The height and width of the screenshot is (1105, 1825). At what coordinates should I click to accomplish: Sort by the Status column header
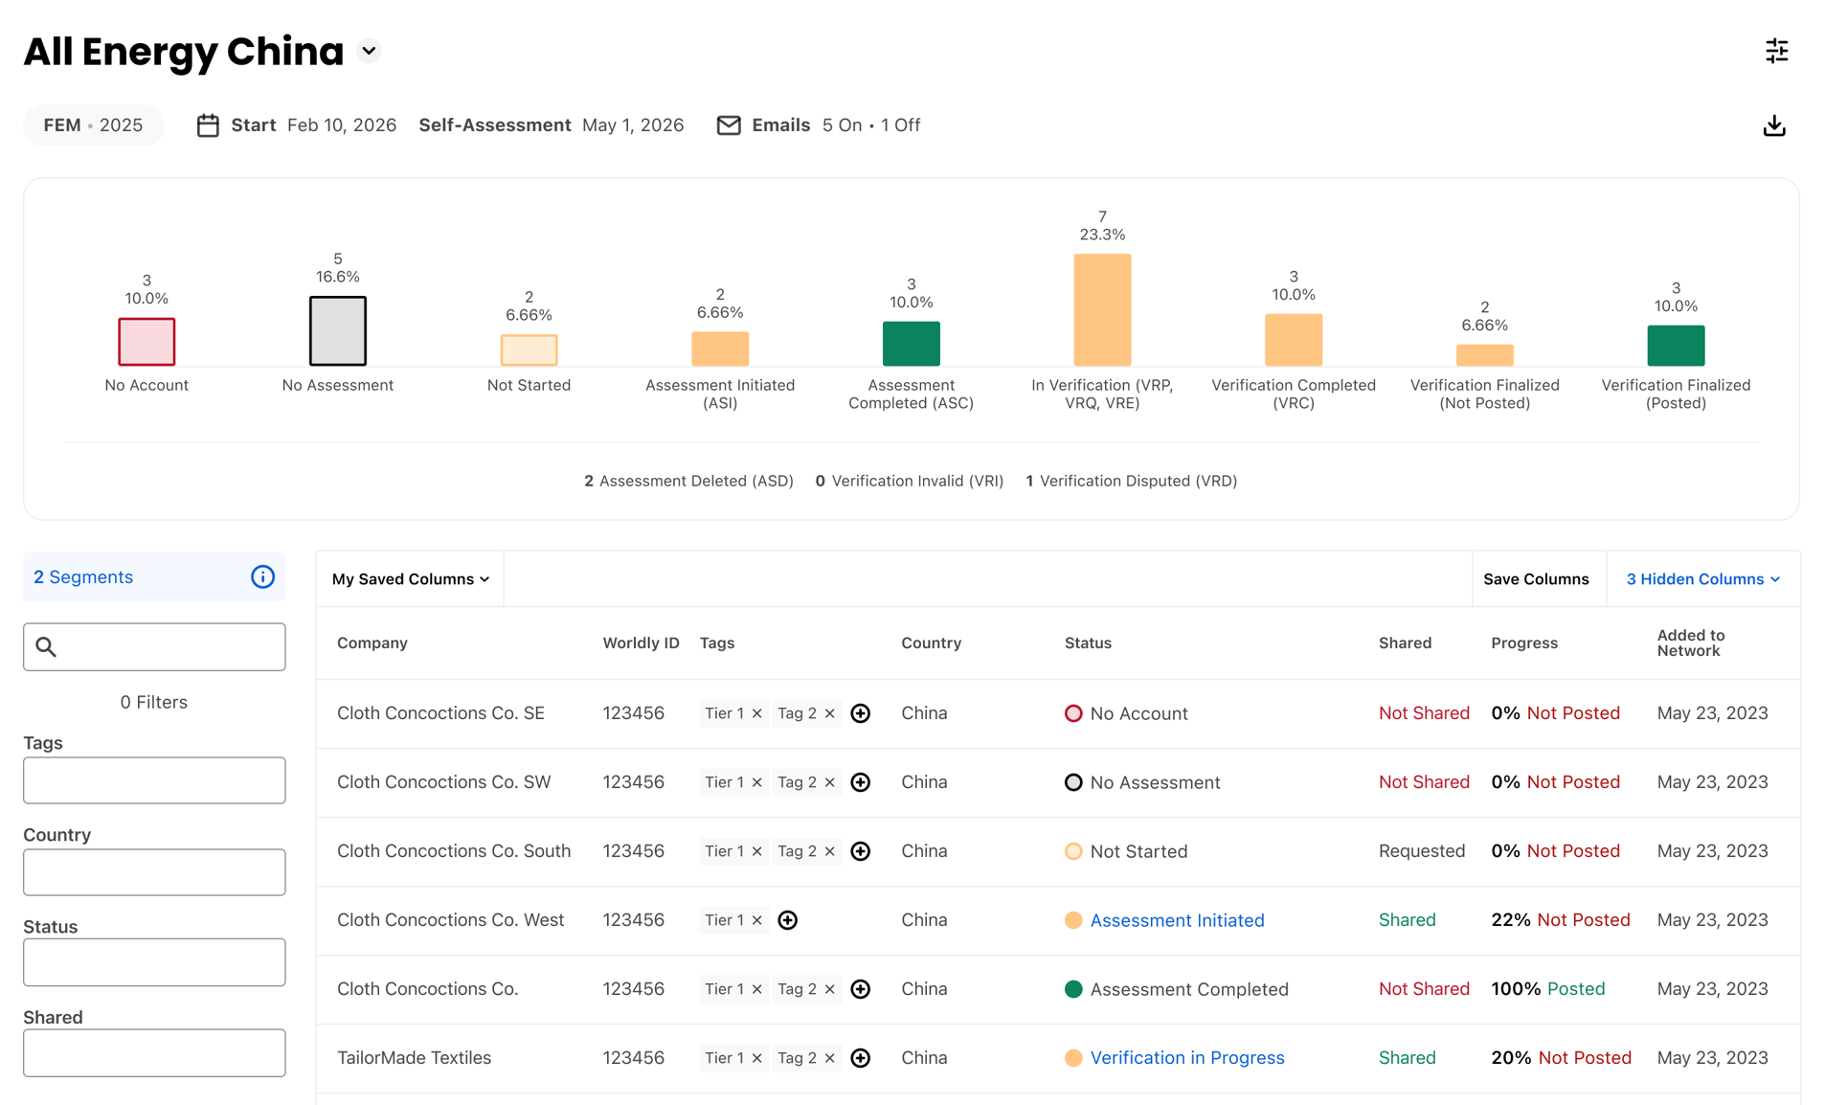1088,643
